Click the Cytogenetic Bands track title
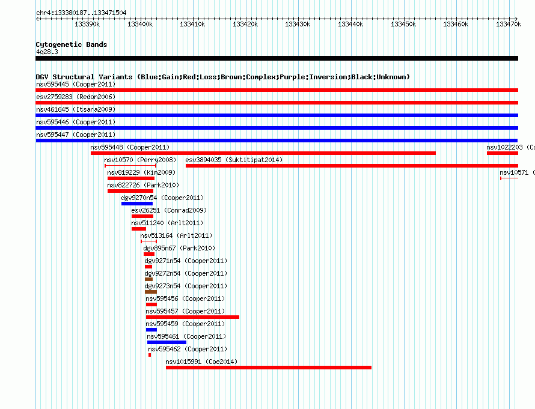This screenshot has width=535, height=409. coord(72,44)
